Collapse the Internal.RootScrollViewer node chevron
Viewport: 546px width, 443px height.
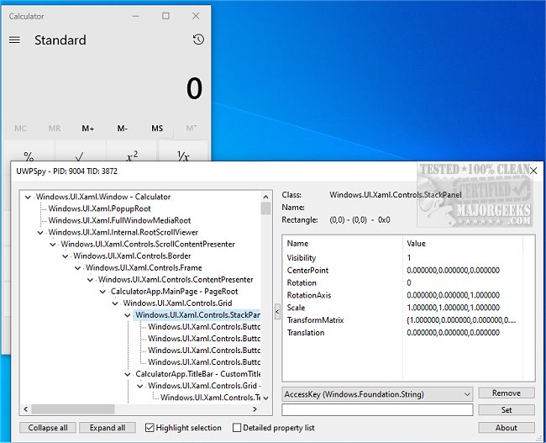40,233
